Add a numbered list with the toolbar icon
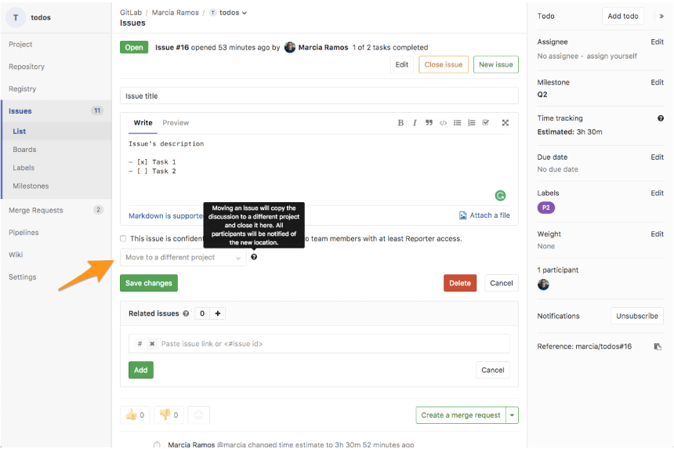This screenshot has width=674, height=449. pos(472,123)
